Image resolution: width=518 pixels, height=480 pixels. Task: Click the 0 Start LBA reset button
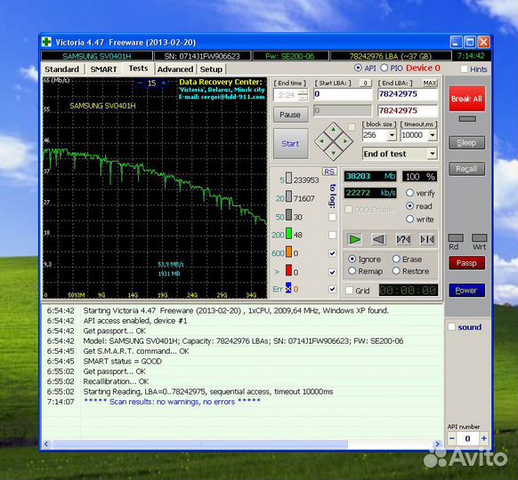click(x=366, y=84)
